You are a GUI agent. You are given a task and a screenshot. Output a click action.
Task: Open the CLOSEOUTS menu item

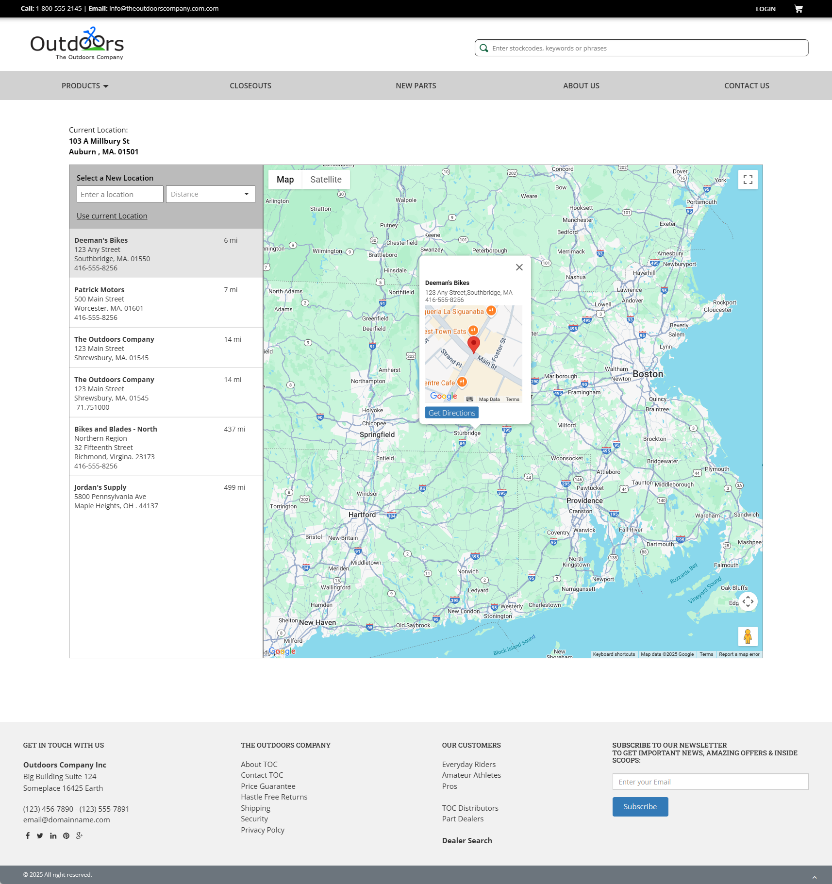click(x=250, y=86)
